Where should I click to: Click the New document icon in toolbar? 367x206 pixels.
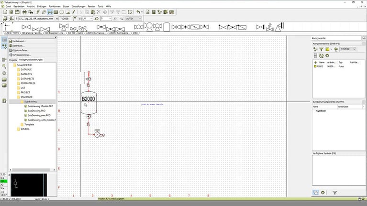tap(5, 12)
